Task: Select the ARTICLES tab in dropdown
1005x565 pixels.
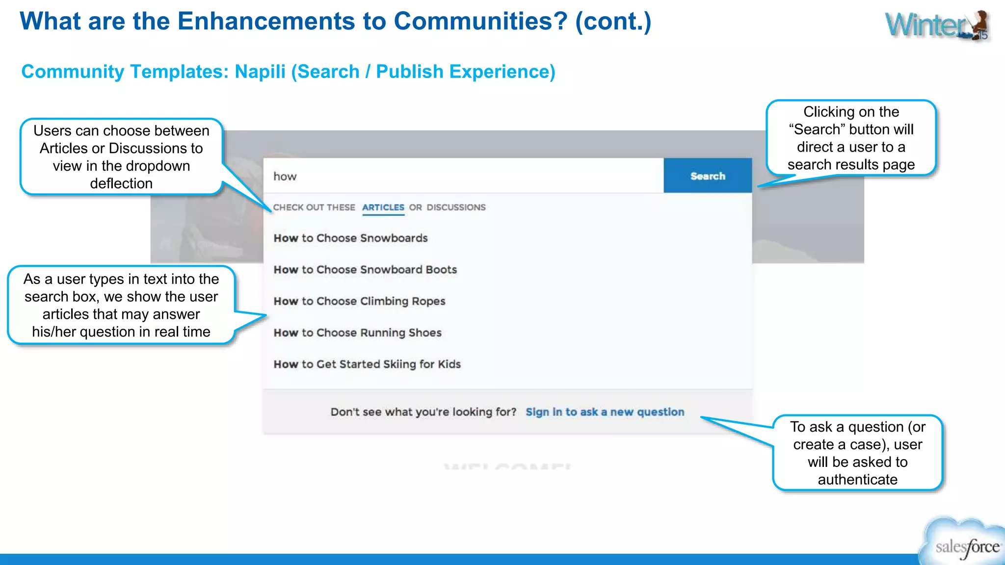Action: pos(383,207)
